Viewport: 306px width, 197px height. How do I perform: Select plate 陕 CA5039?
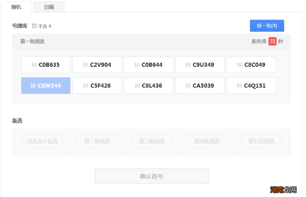200,86
